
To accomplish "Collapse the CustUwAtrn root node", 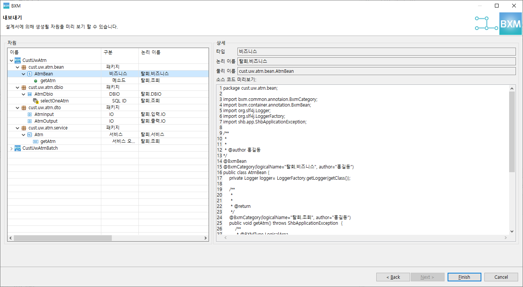I will tap(11, 60).
